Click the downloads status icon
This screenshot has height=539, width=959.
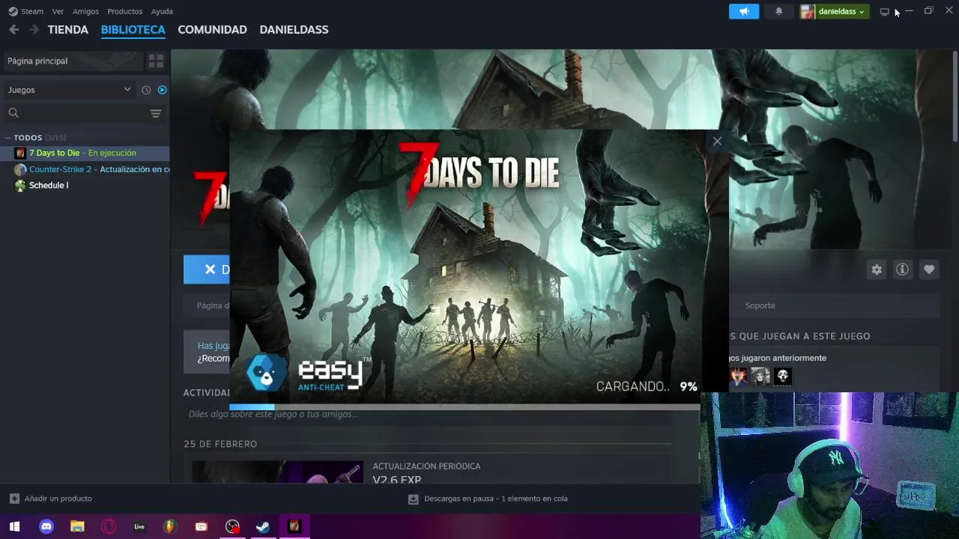(x=413, y=499)
